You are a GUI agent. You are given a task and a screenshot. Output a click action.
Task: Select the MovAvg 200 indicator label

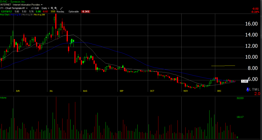(x=39, y=15)
